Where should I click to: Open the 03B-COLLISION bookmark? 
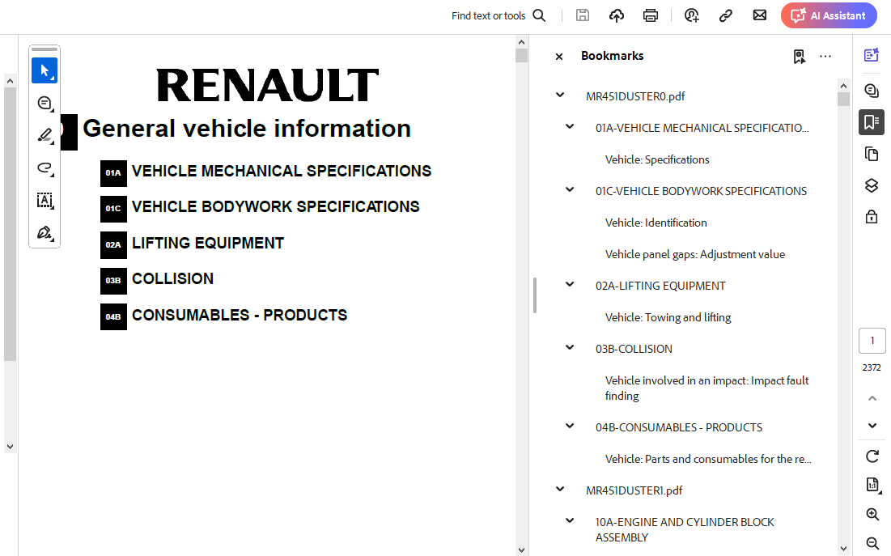click(x=634, y=349)
